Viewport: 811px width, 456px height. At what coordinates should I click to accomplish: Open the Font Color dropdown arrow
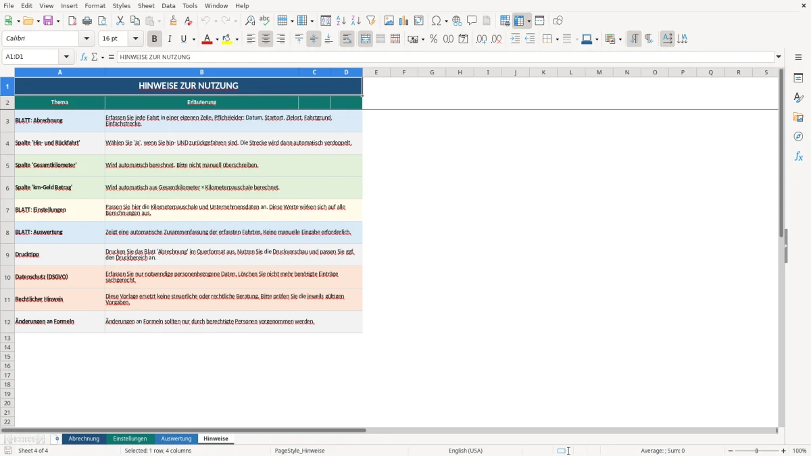tap(216, 39)
